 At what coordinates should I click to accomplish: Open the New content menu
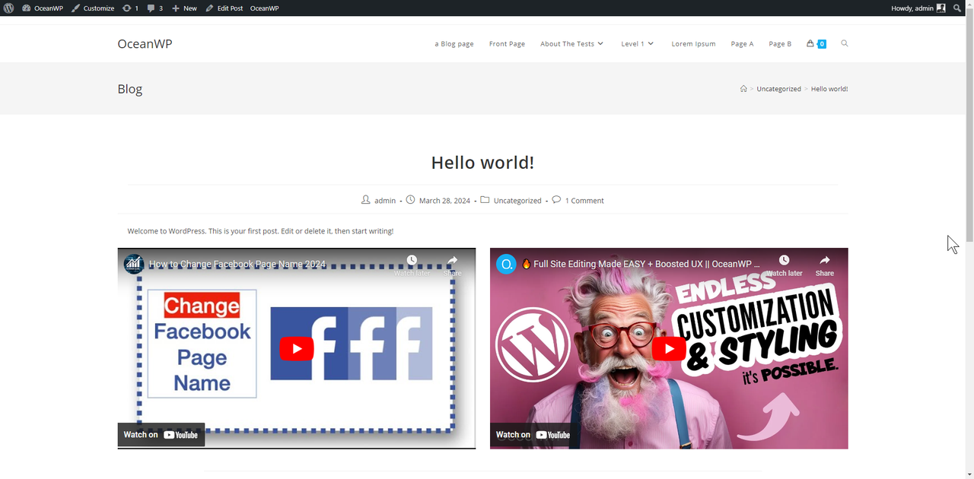(184, 8)
